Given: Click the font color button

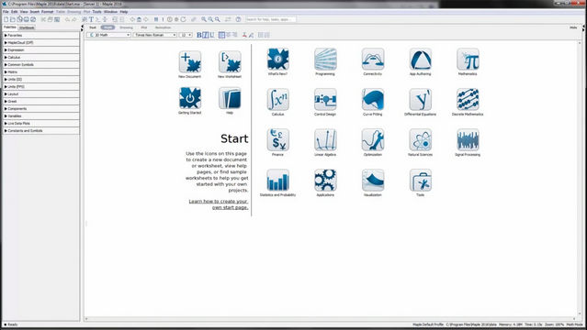Looking at the screenshot, I should tap(244, 35).
